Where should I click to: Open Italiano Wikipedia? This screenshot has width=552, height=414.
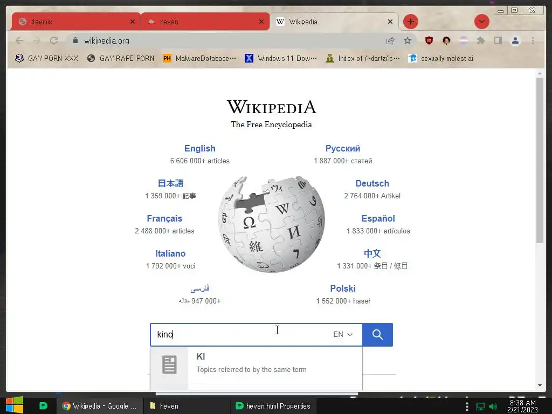coord(170,253)
